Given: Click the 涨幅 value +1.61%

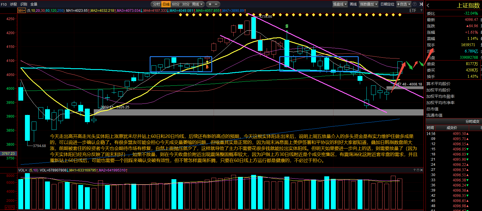Looking at the screenshot, I should tap(471, 32).
